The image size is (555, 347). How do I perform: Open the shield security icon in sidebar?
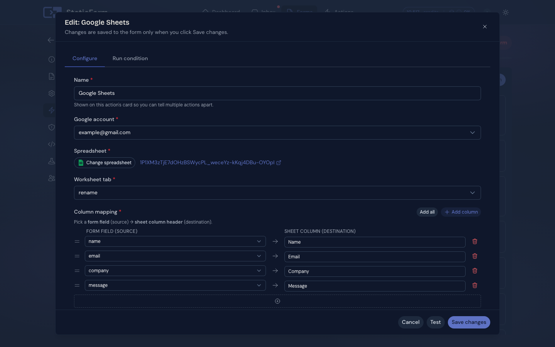(52, 127)
